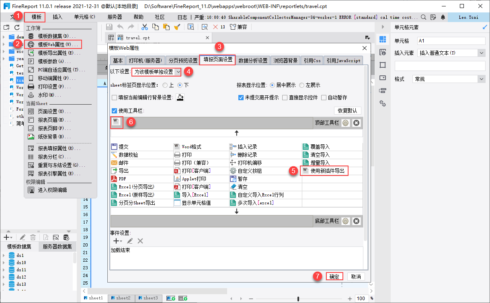Select sheet tab position 上 radio

tap(165, 85)
